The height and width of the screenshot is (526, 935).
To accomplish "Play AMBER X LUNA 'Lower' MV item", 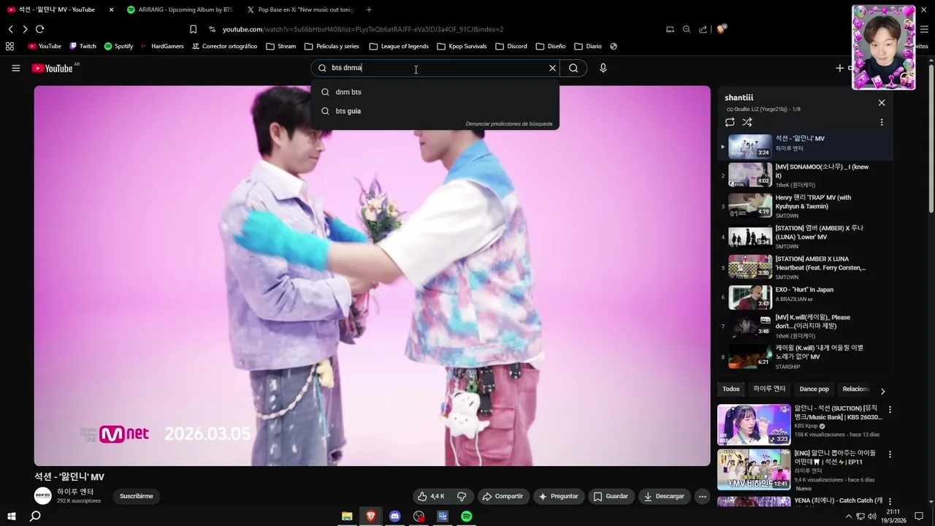I will click(x=805, y=237).
